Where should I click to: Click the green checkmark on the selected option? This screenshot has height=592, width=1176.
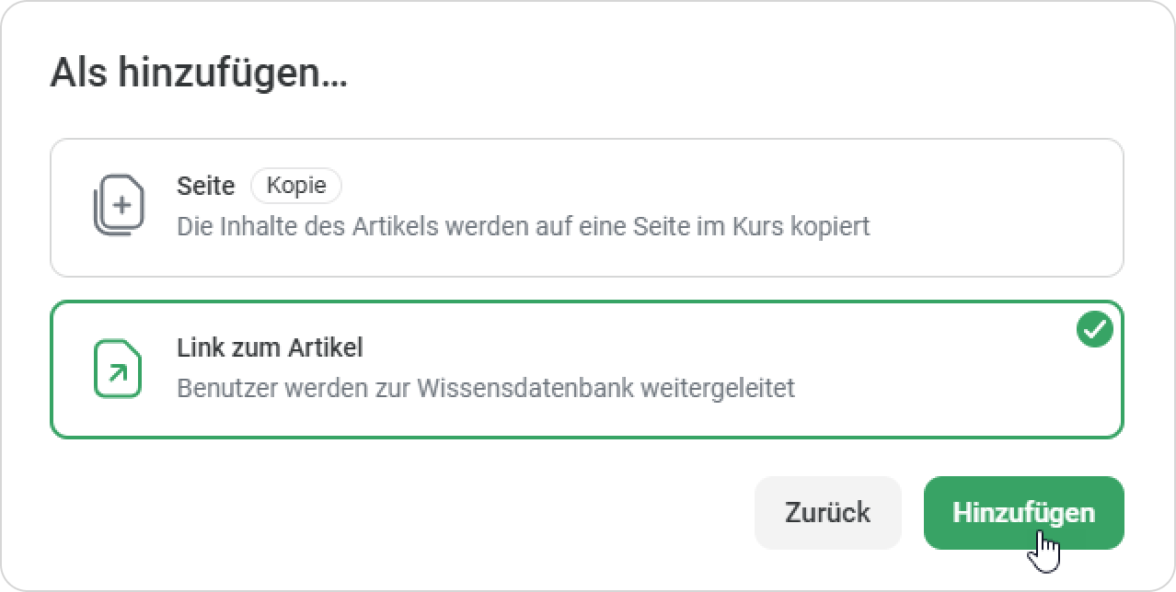(x=1095, y=330)
